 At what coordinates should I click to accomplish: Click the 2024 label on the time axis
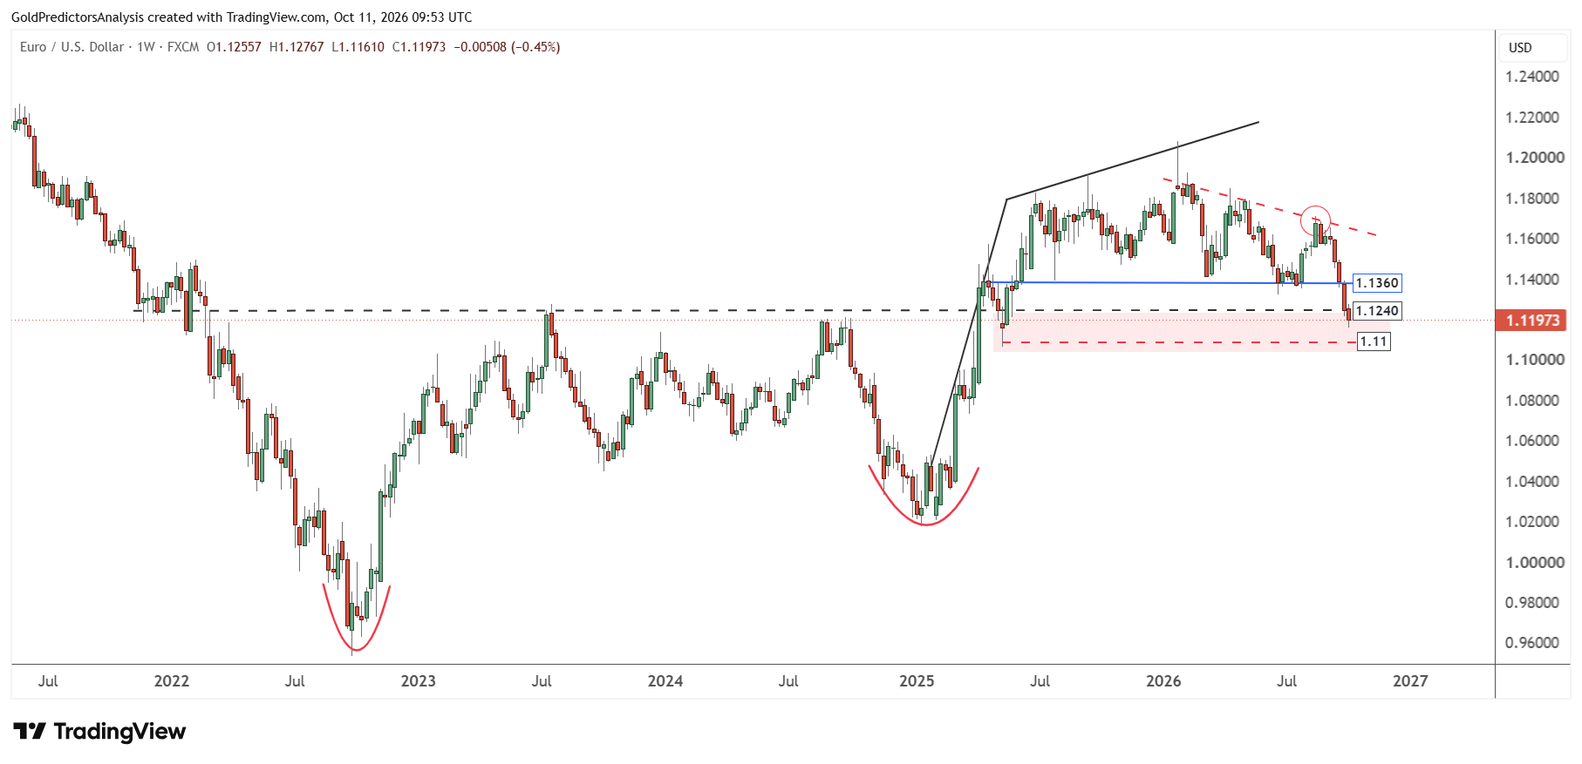pyautogui.click(x=665, y=681)
